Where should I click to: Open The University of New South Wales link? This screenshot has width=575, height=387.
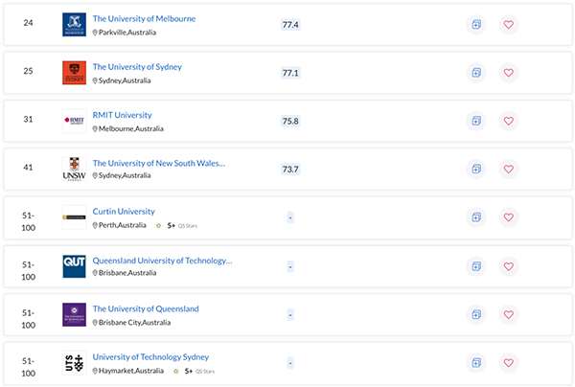[x=159, y=163]
